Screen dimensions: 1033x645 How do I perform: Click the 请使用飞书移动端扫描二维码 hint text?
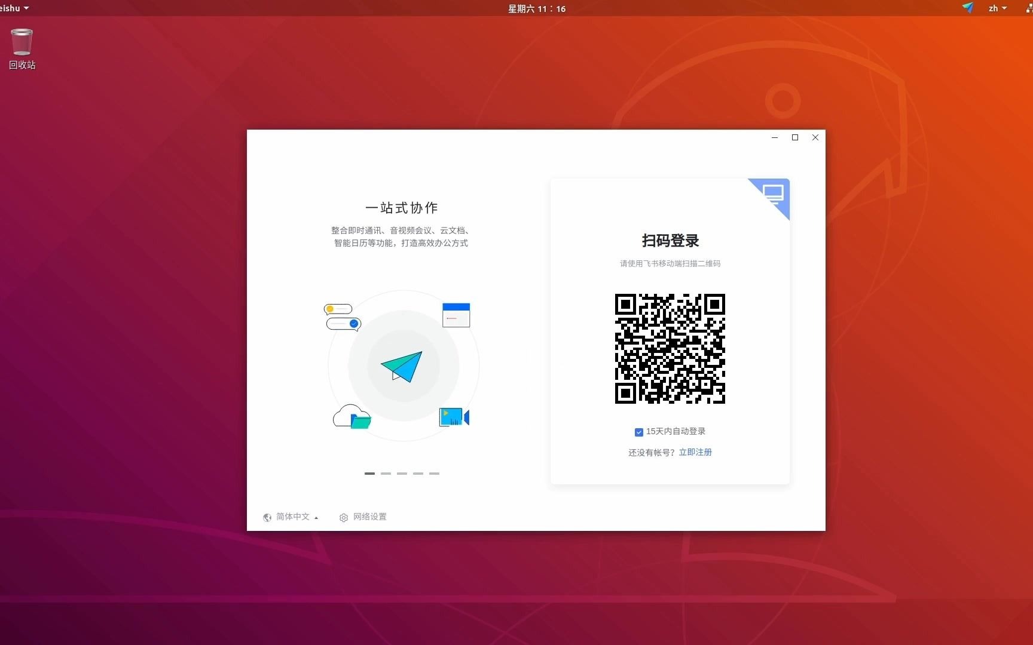670,263
